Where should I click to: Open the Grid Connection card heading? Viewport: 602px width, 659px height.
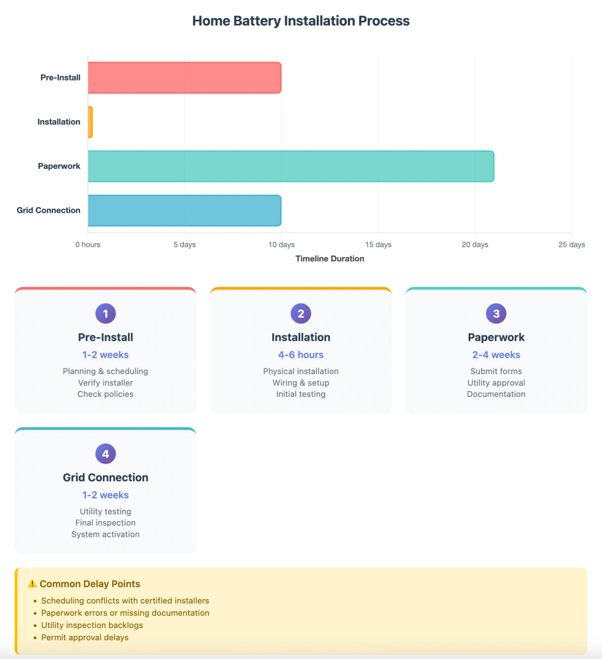105,478
